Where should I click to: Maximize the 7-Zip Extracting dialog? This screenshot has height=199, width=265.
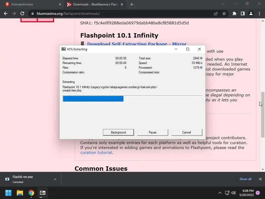(x=188, y=49)
